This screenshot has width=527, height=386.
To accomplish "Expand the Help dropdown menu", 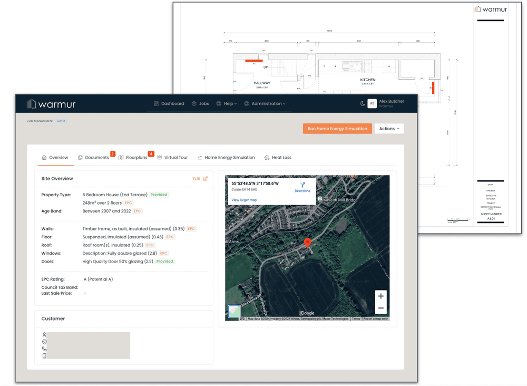I will coord(226,104).
